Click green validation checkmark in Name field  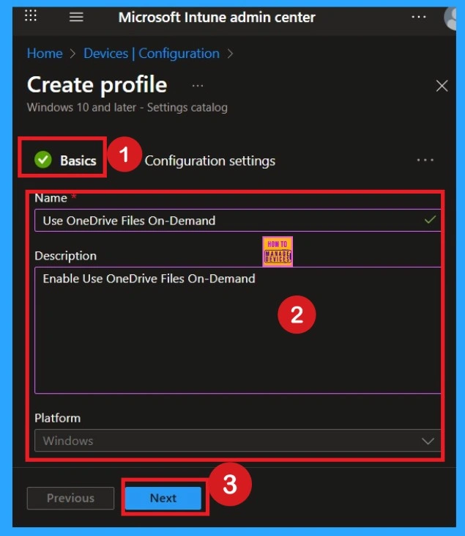pos(430,220)
